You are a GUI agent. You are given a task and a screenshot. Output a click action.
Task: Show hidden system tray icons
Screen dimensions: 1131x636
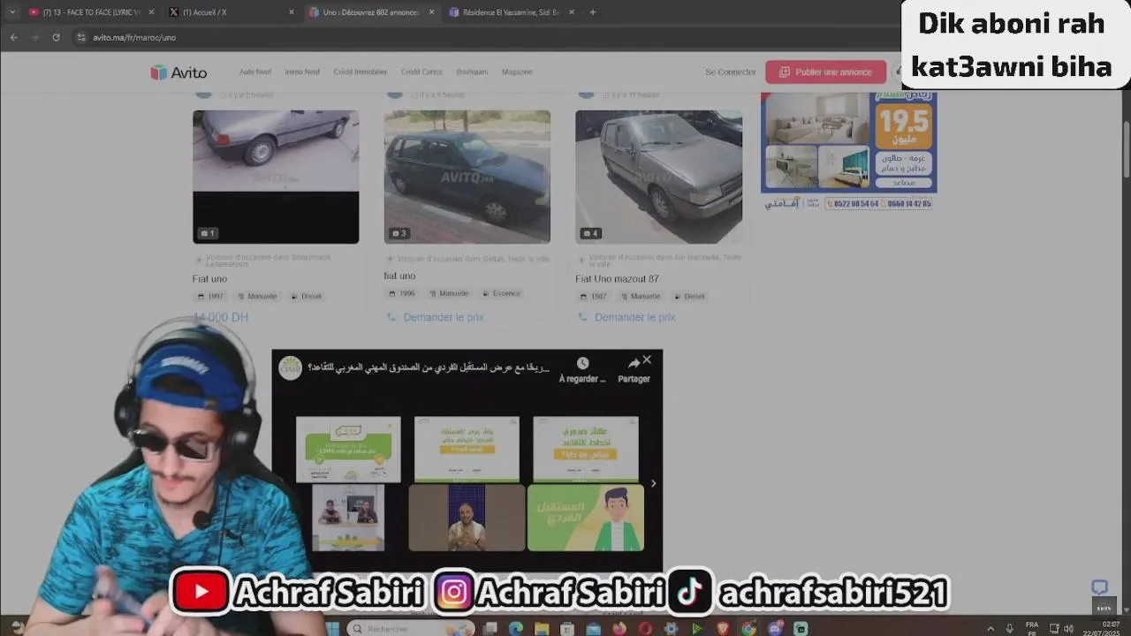pyautogui.click(x=990, y=628)
